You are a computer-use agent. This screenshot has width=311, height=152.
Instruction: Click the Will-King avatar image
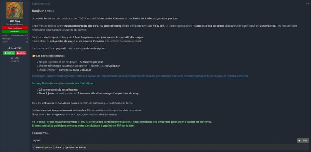click(15, 10)
